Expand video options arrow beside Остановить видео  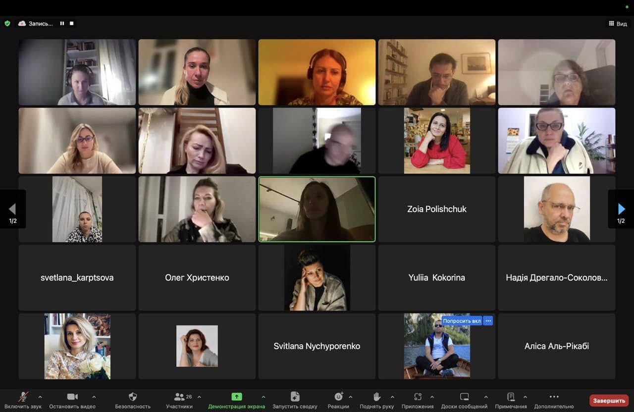(94, 397)
